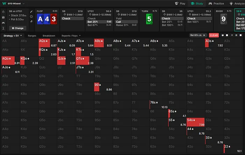The image size is (245, 155).
Task: Select the A3s hand cell
Action: (214, 43)
